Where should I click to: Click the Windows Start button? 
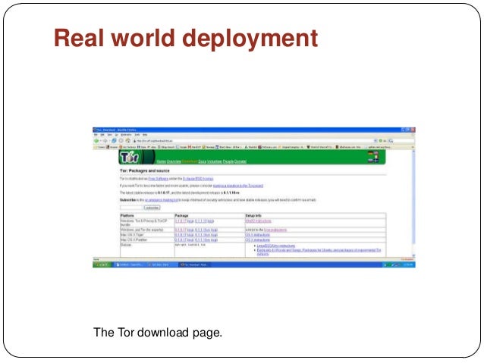tap(102, 264)
